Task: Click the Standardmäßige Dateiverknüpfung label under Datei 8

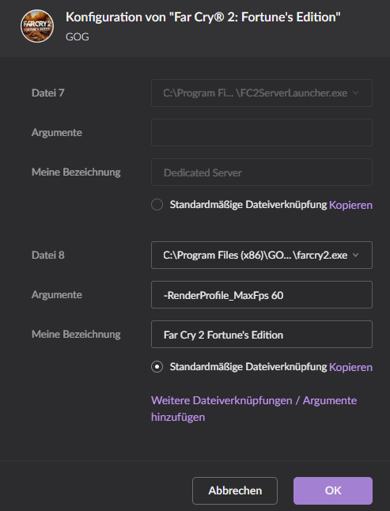Action: coord(248,367)
